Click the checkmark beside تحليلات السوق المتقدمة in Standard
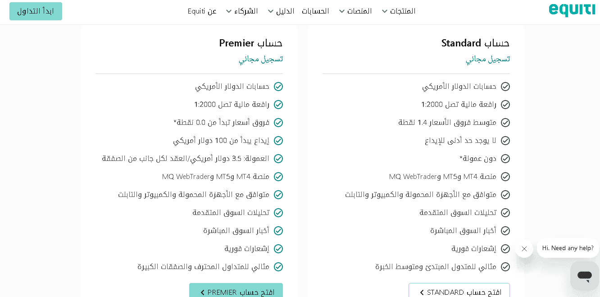The image size is (600, 297). [x=505, y=212]
